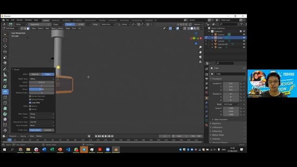Image resolution: width=297 pixels, height=167 pixels.
Task: Select the active Bevel tool
Action: tap(5, 92)
